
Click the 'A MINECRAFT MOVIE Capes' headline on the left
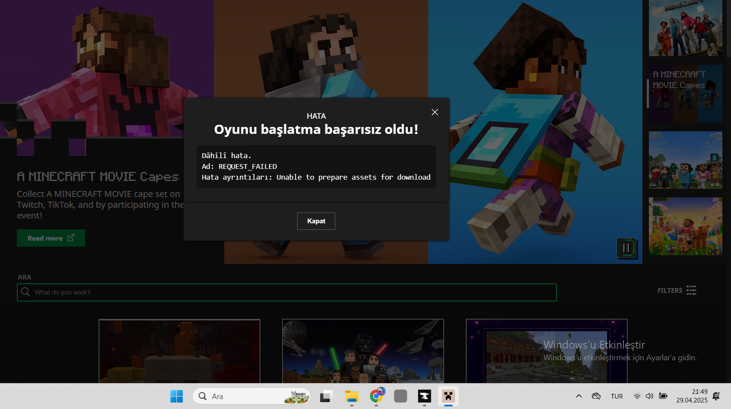coord(98,177)
